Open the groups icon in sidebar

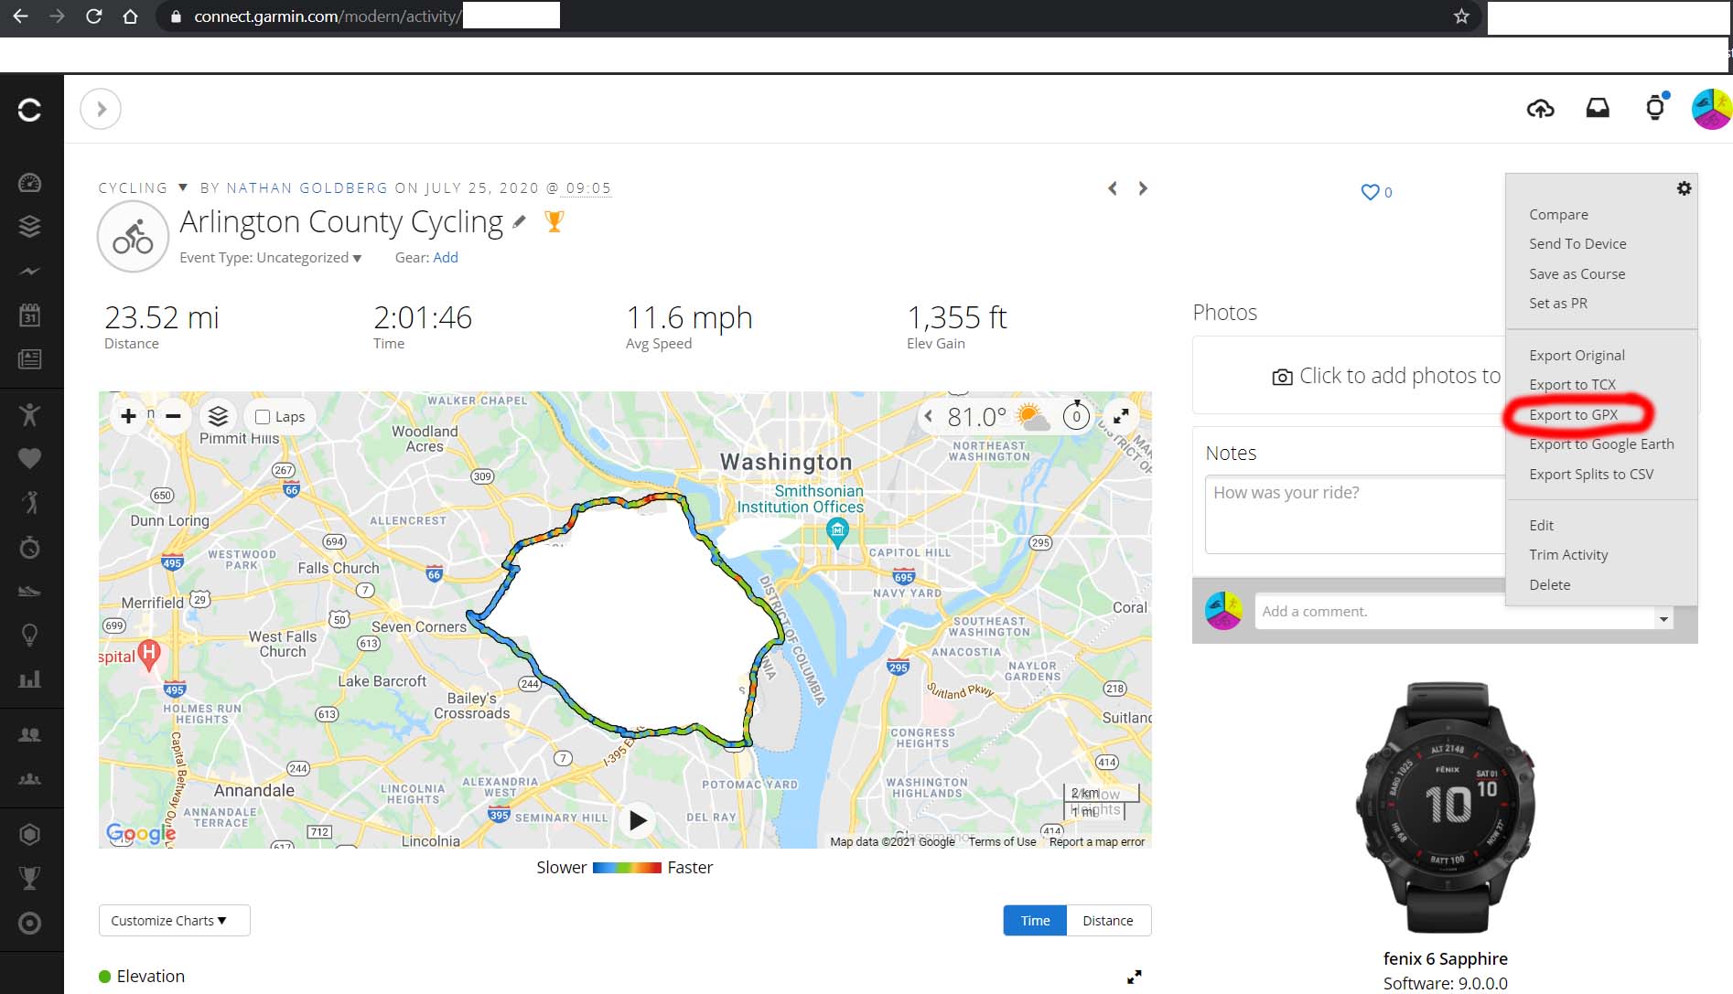pyautogui.click(x=29, y=779)
